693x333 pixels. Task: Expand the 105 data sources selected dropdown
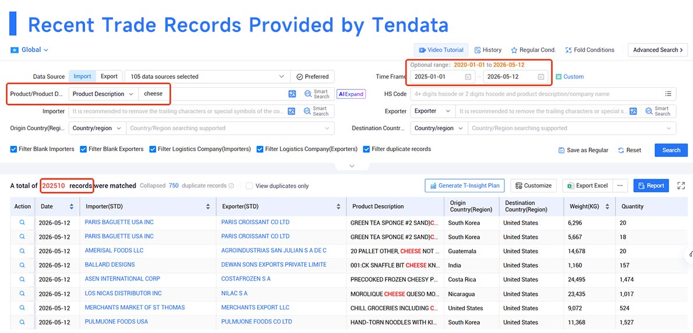point(207,76)
